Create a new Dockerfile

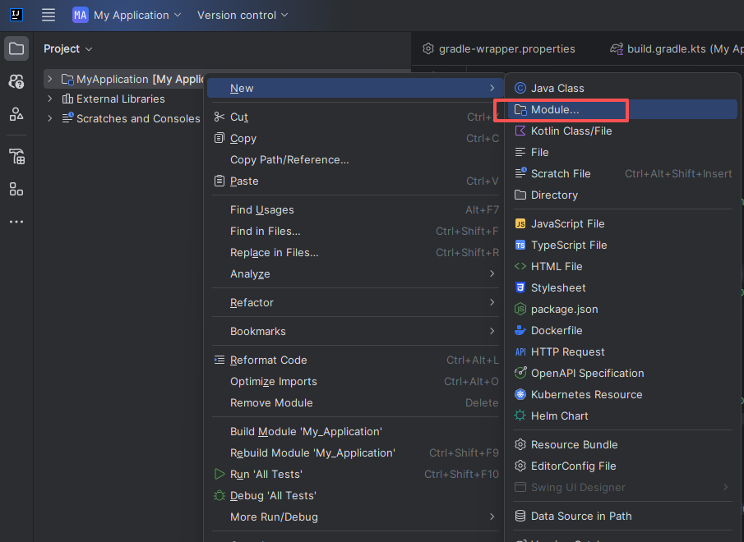[622, 330]
